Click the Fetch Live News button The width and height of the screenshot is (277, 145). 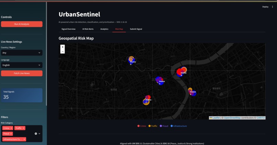tap(22, 73)
